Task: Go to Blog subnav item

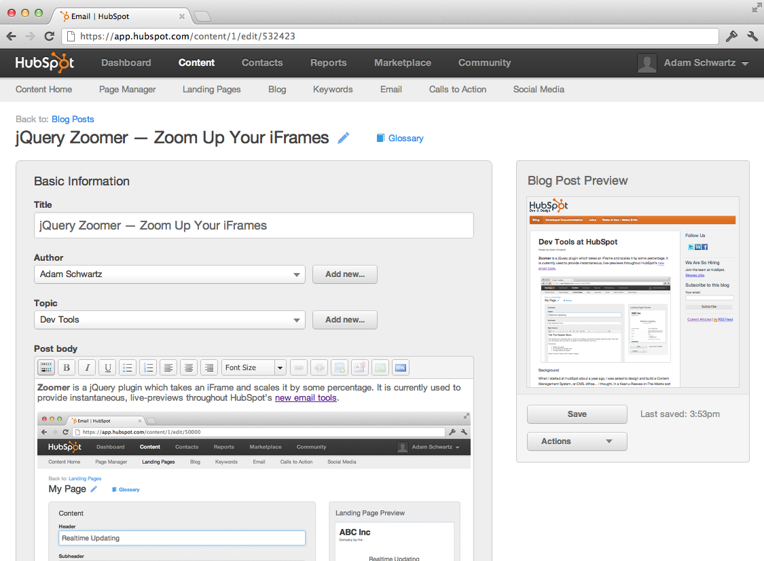Action: 277,90
